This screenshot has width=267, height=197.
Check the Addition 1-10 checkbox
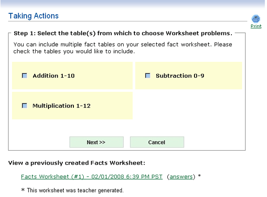[24, 76]
